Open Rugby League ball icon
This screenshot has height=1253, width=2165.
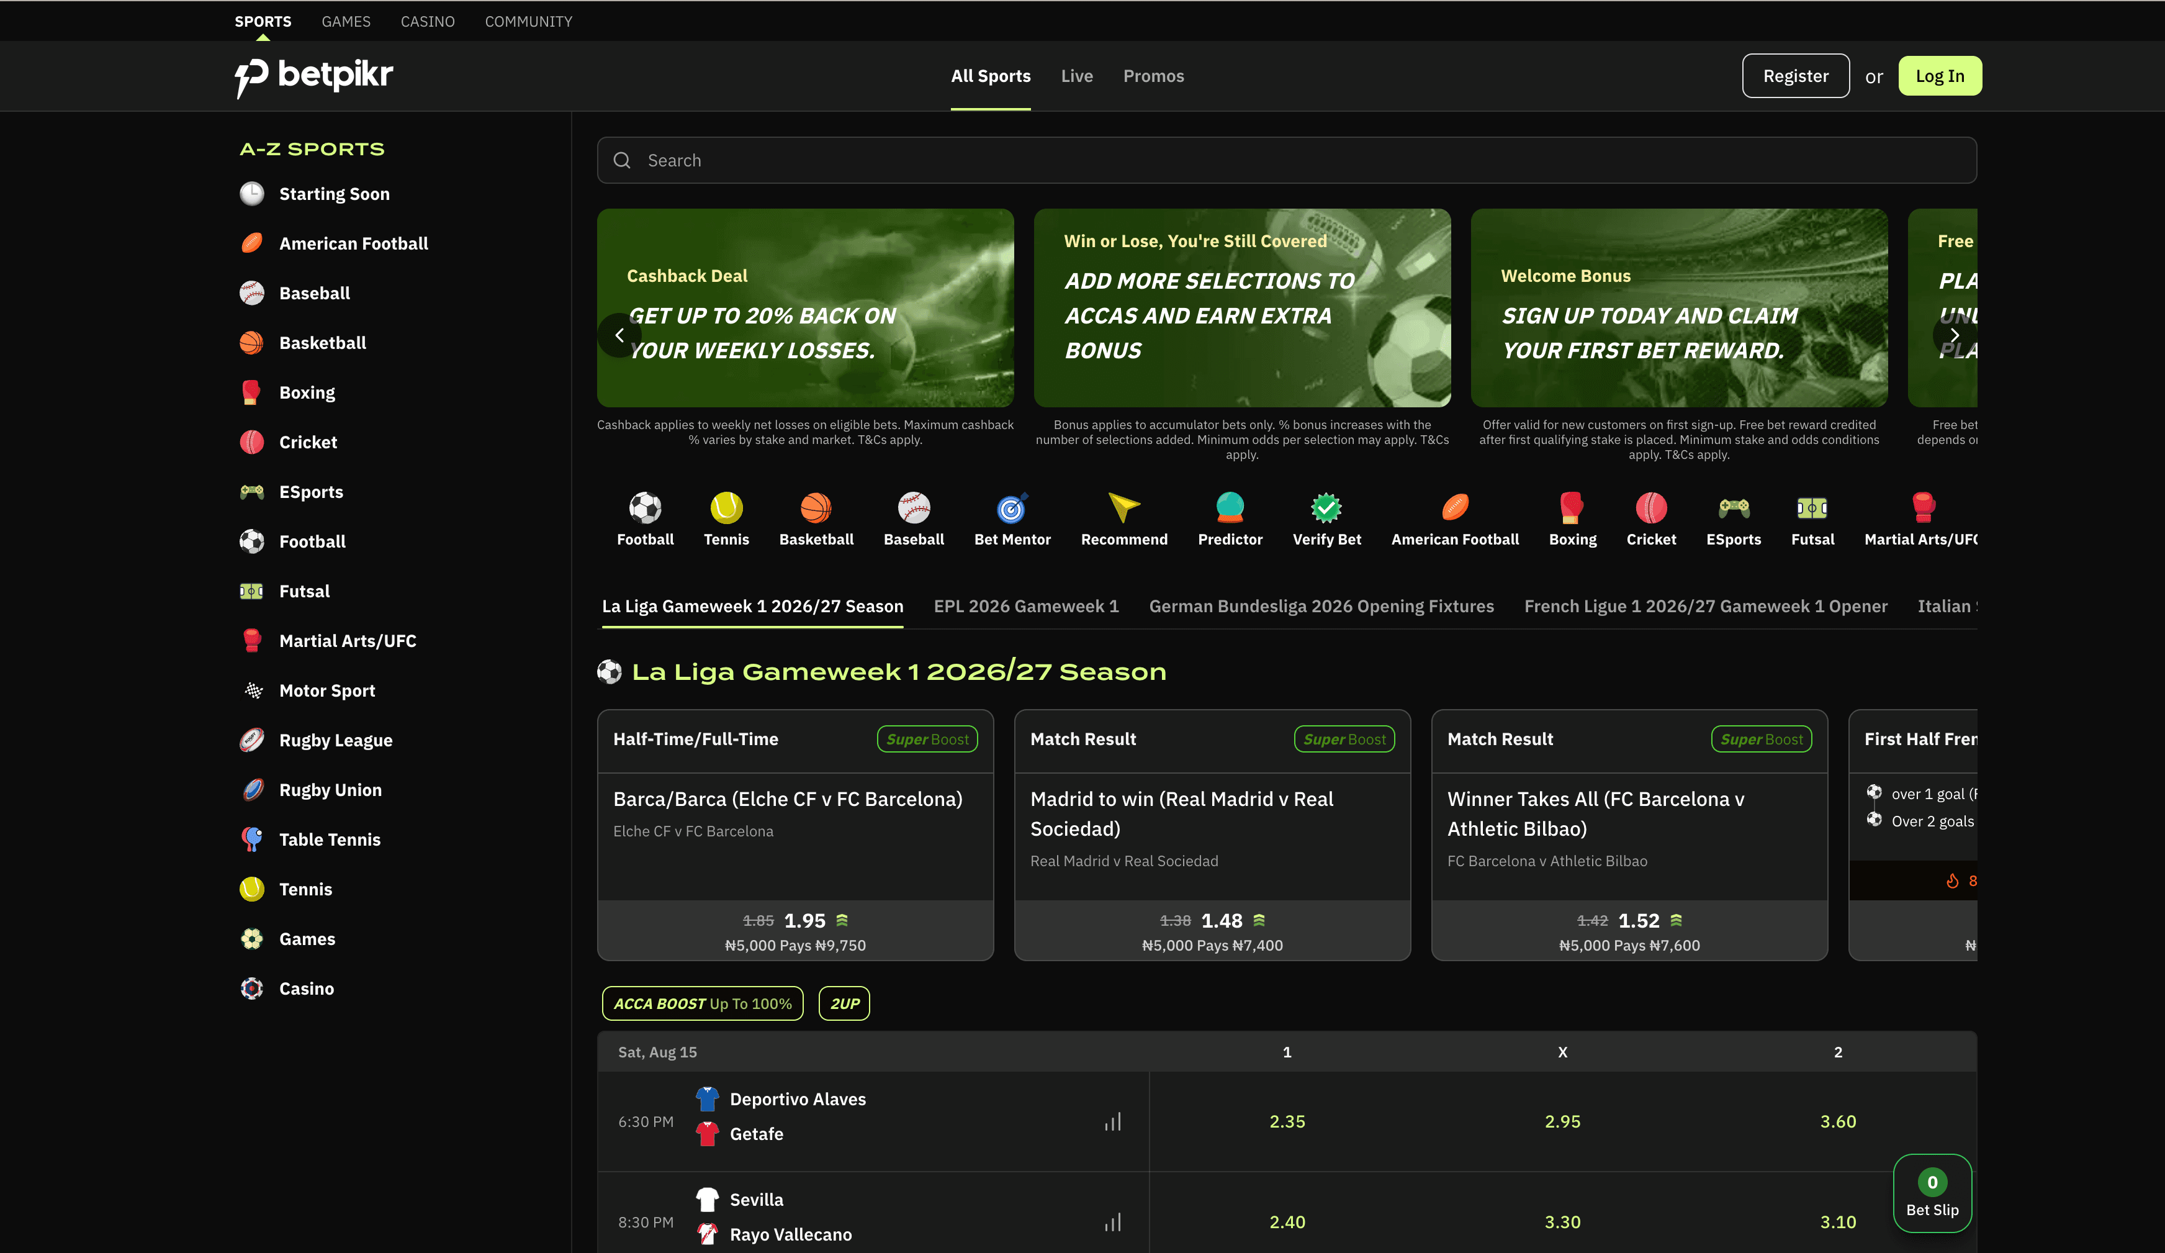pos(252,740)
